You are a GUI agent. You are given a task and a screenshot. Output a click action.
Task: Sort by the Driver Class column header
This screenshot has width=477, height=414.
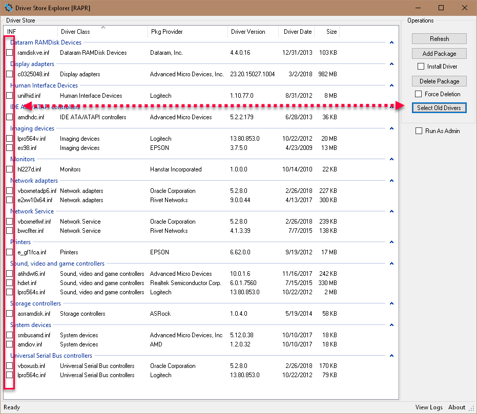pos(102,32)
